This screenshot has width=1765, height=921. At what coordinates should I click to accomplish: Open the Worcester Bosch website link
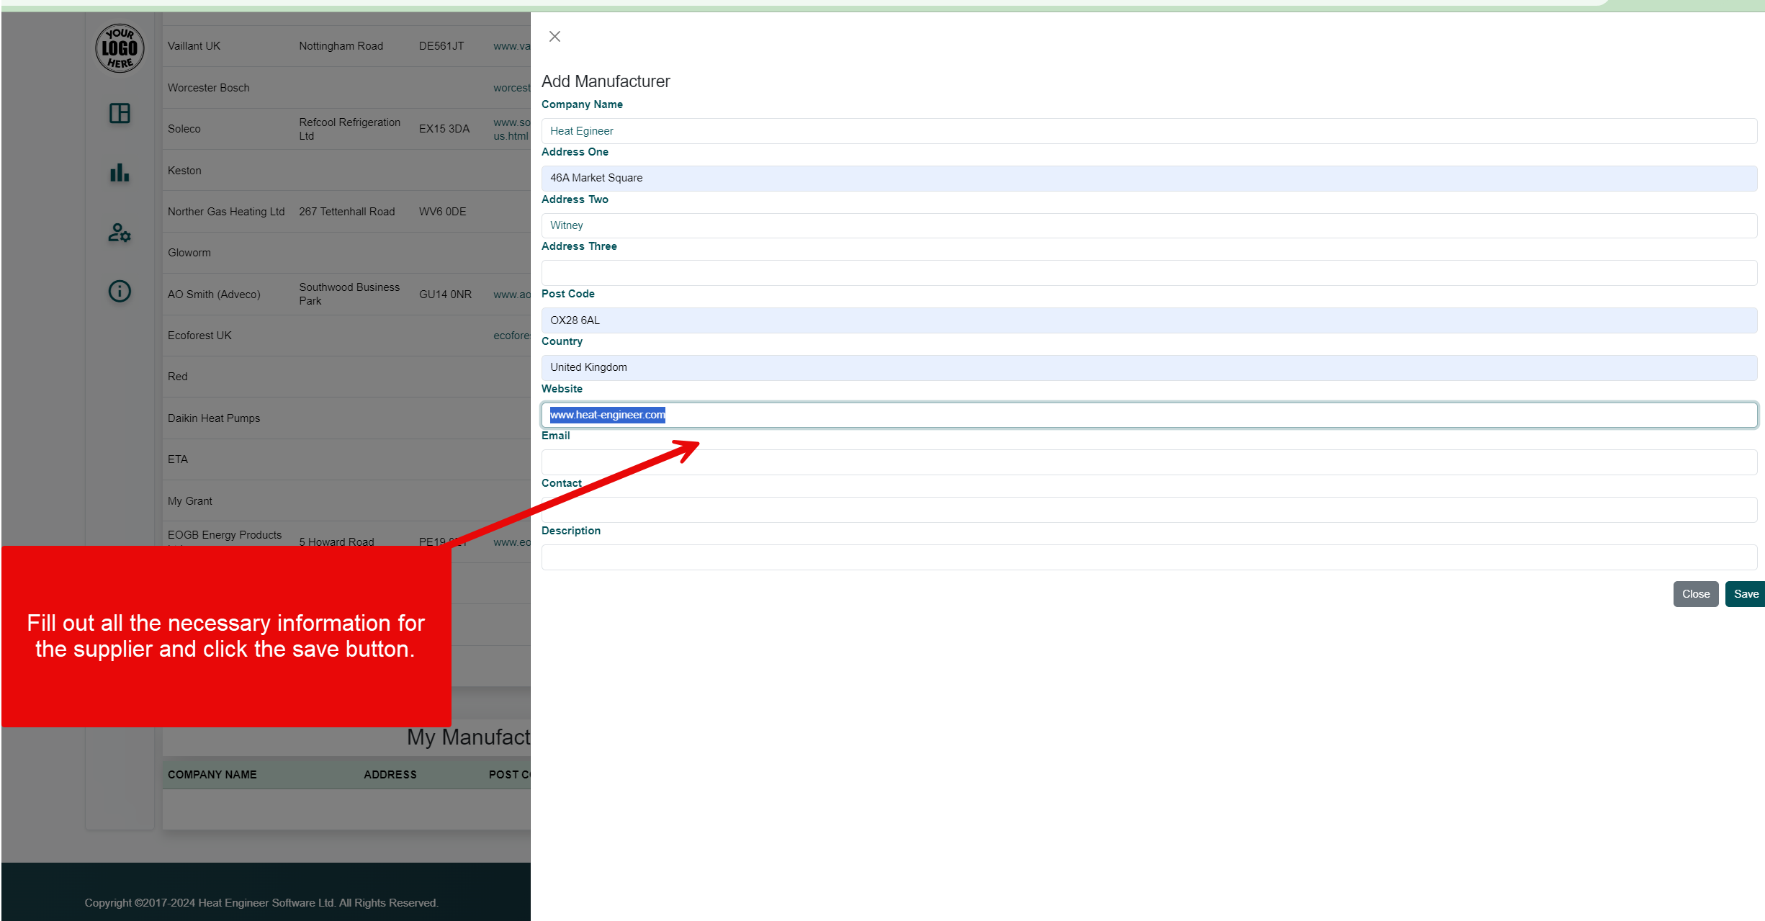click(x=511, y=87)
